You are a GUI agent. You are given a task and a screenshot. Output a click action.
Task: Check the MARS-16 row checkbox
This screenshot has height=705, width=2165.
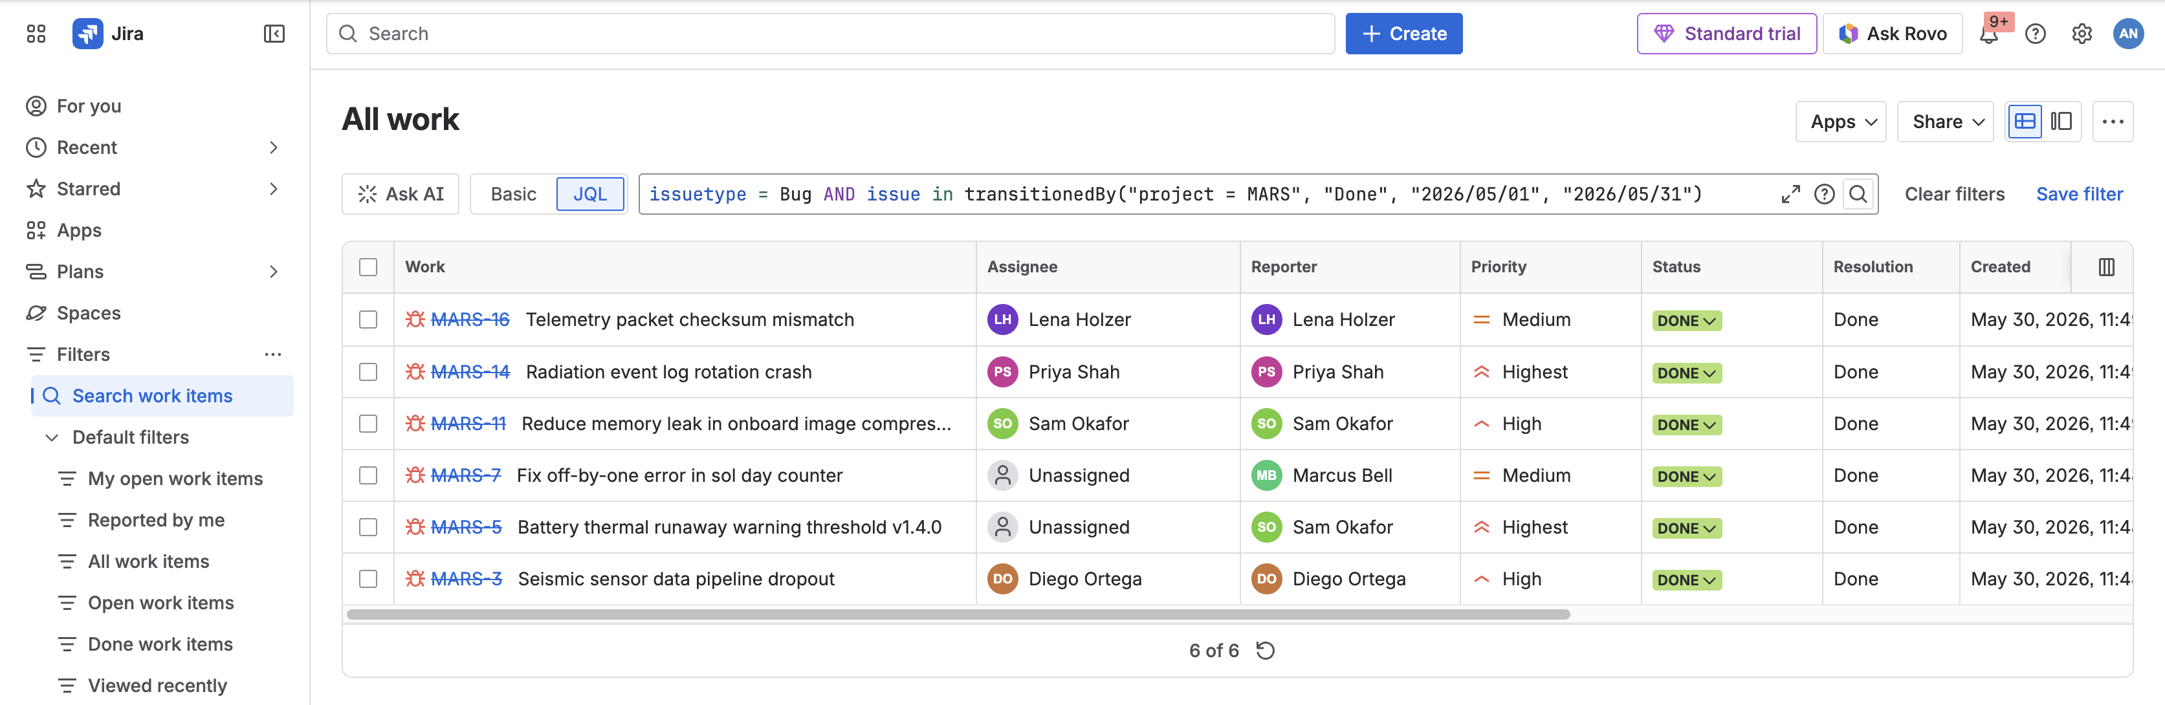tap(368, 320)
